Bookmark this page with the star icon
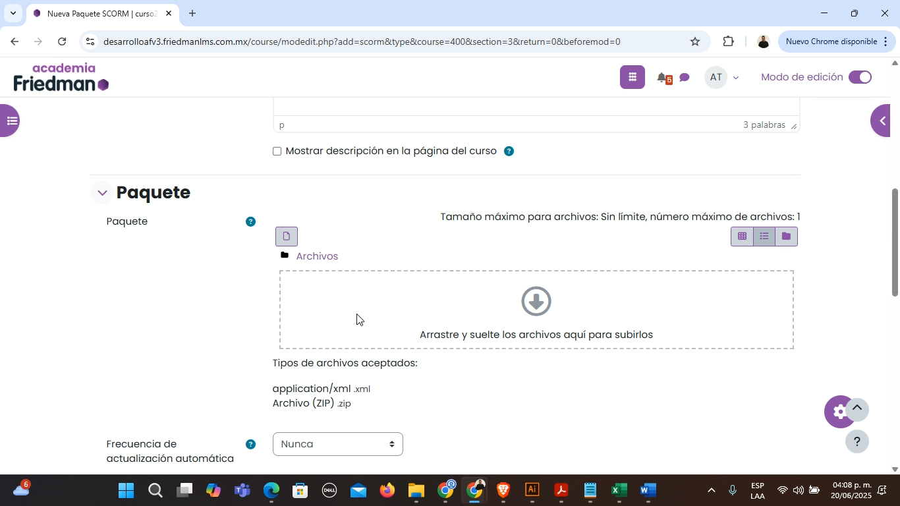This screenshot has width=900, height=506. [x=695, y=42]
